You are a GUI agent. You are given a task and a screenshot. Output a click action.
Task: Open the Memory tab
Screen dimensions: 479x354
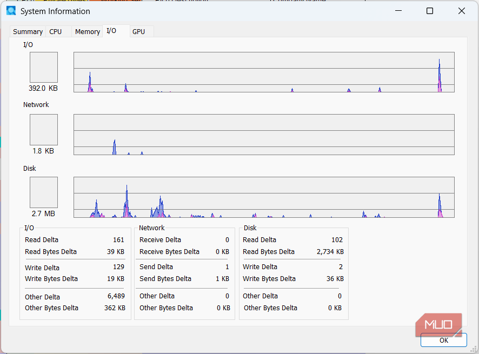(88, 31)
